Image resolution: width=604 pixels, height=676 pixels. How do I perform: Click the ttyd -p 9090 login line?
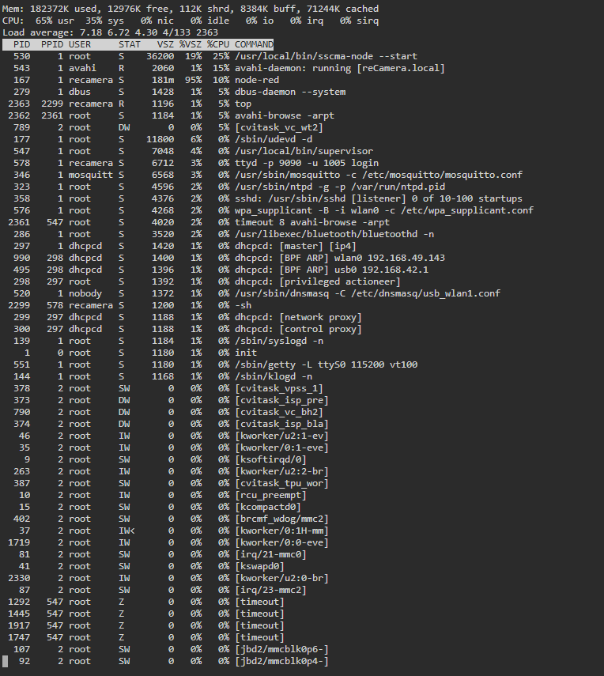193,163
